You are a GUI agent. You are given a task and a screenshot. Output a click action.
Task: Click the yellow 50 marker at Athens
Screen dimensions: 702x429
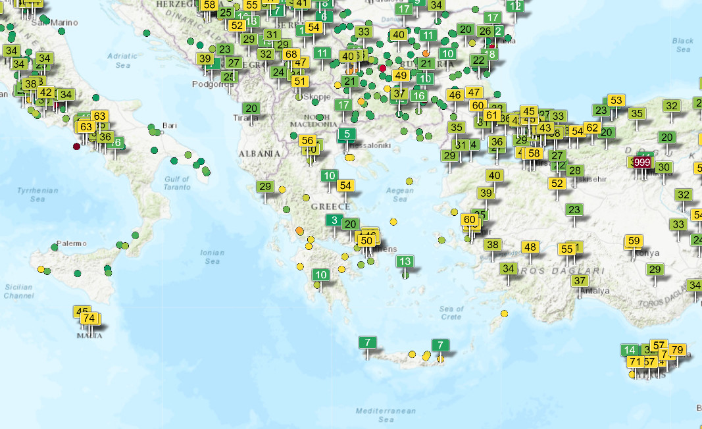366,241
